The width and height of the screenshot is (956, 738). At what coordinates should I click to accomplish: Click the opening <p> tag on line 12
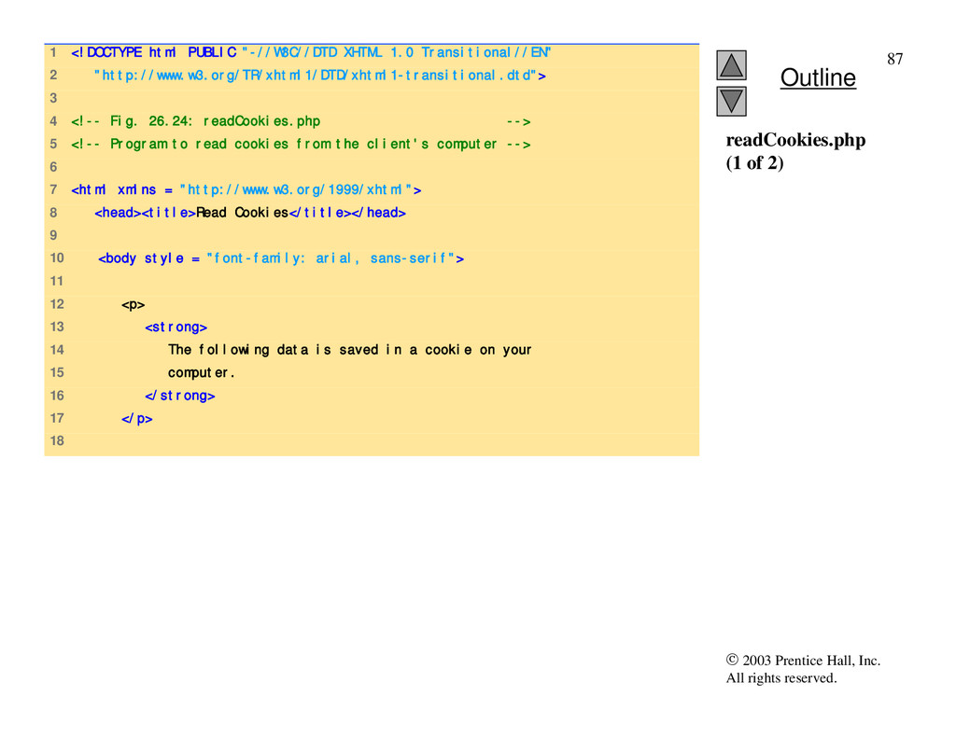pos(133,305)
